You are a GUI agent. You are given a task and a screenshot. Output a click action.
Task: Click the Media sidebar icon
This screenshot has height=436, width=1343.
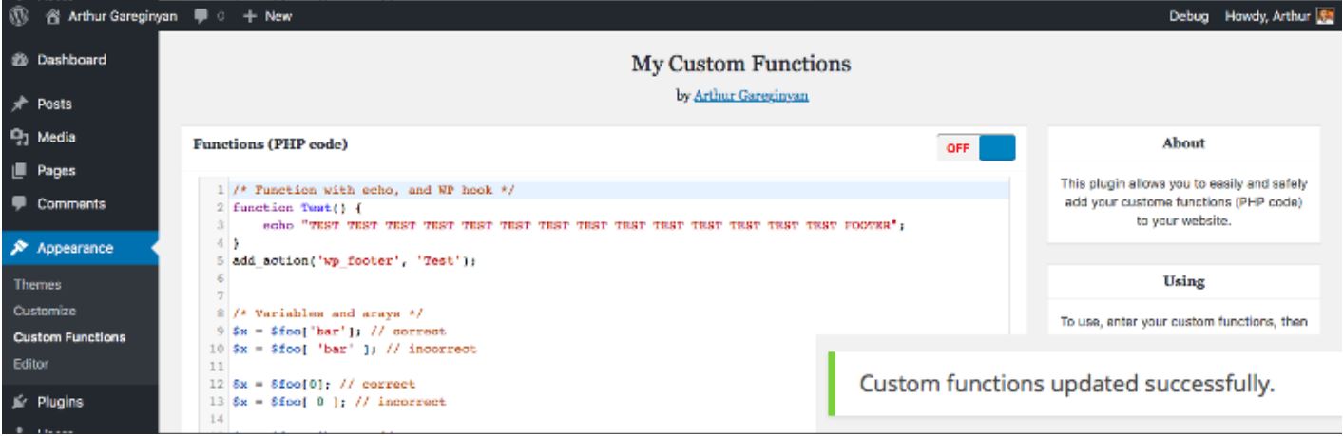(18, 137)
